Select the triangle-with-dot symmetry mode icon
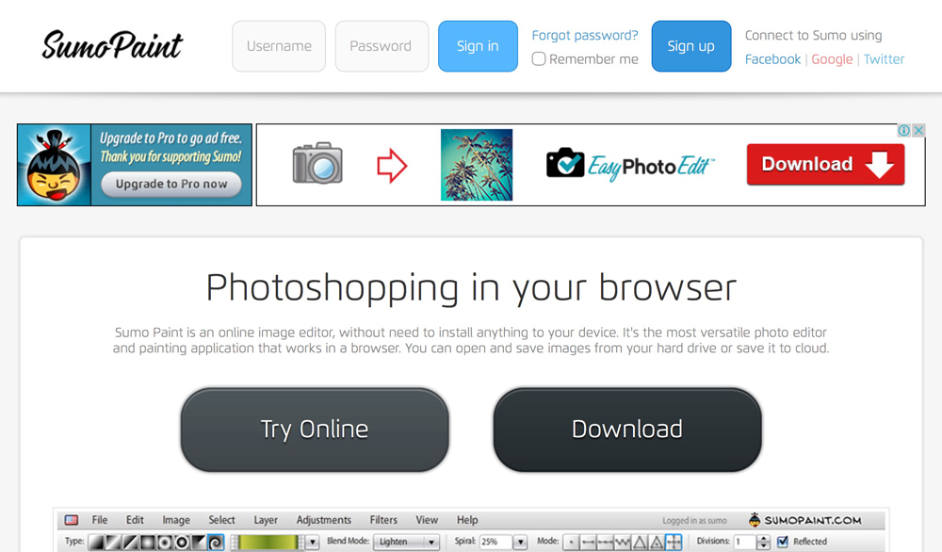 (656, 543)
